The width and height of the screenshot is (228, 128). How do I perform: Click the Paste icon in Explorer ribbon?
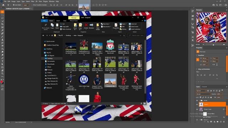click(57, 25)
